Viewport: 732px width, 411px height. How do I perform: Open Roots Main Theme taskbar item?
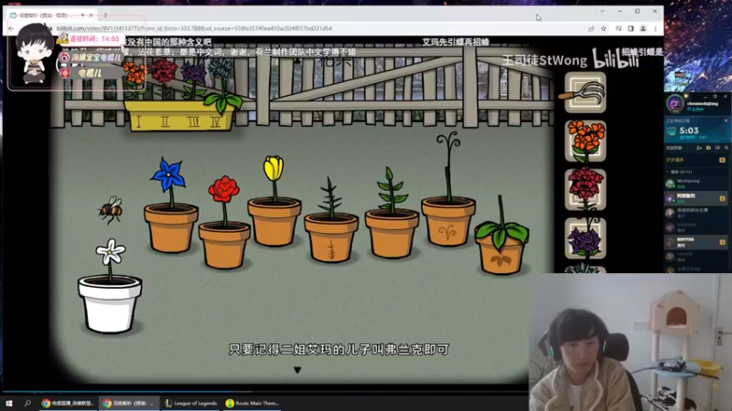[252, 404]
